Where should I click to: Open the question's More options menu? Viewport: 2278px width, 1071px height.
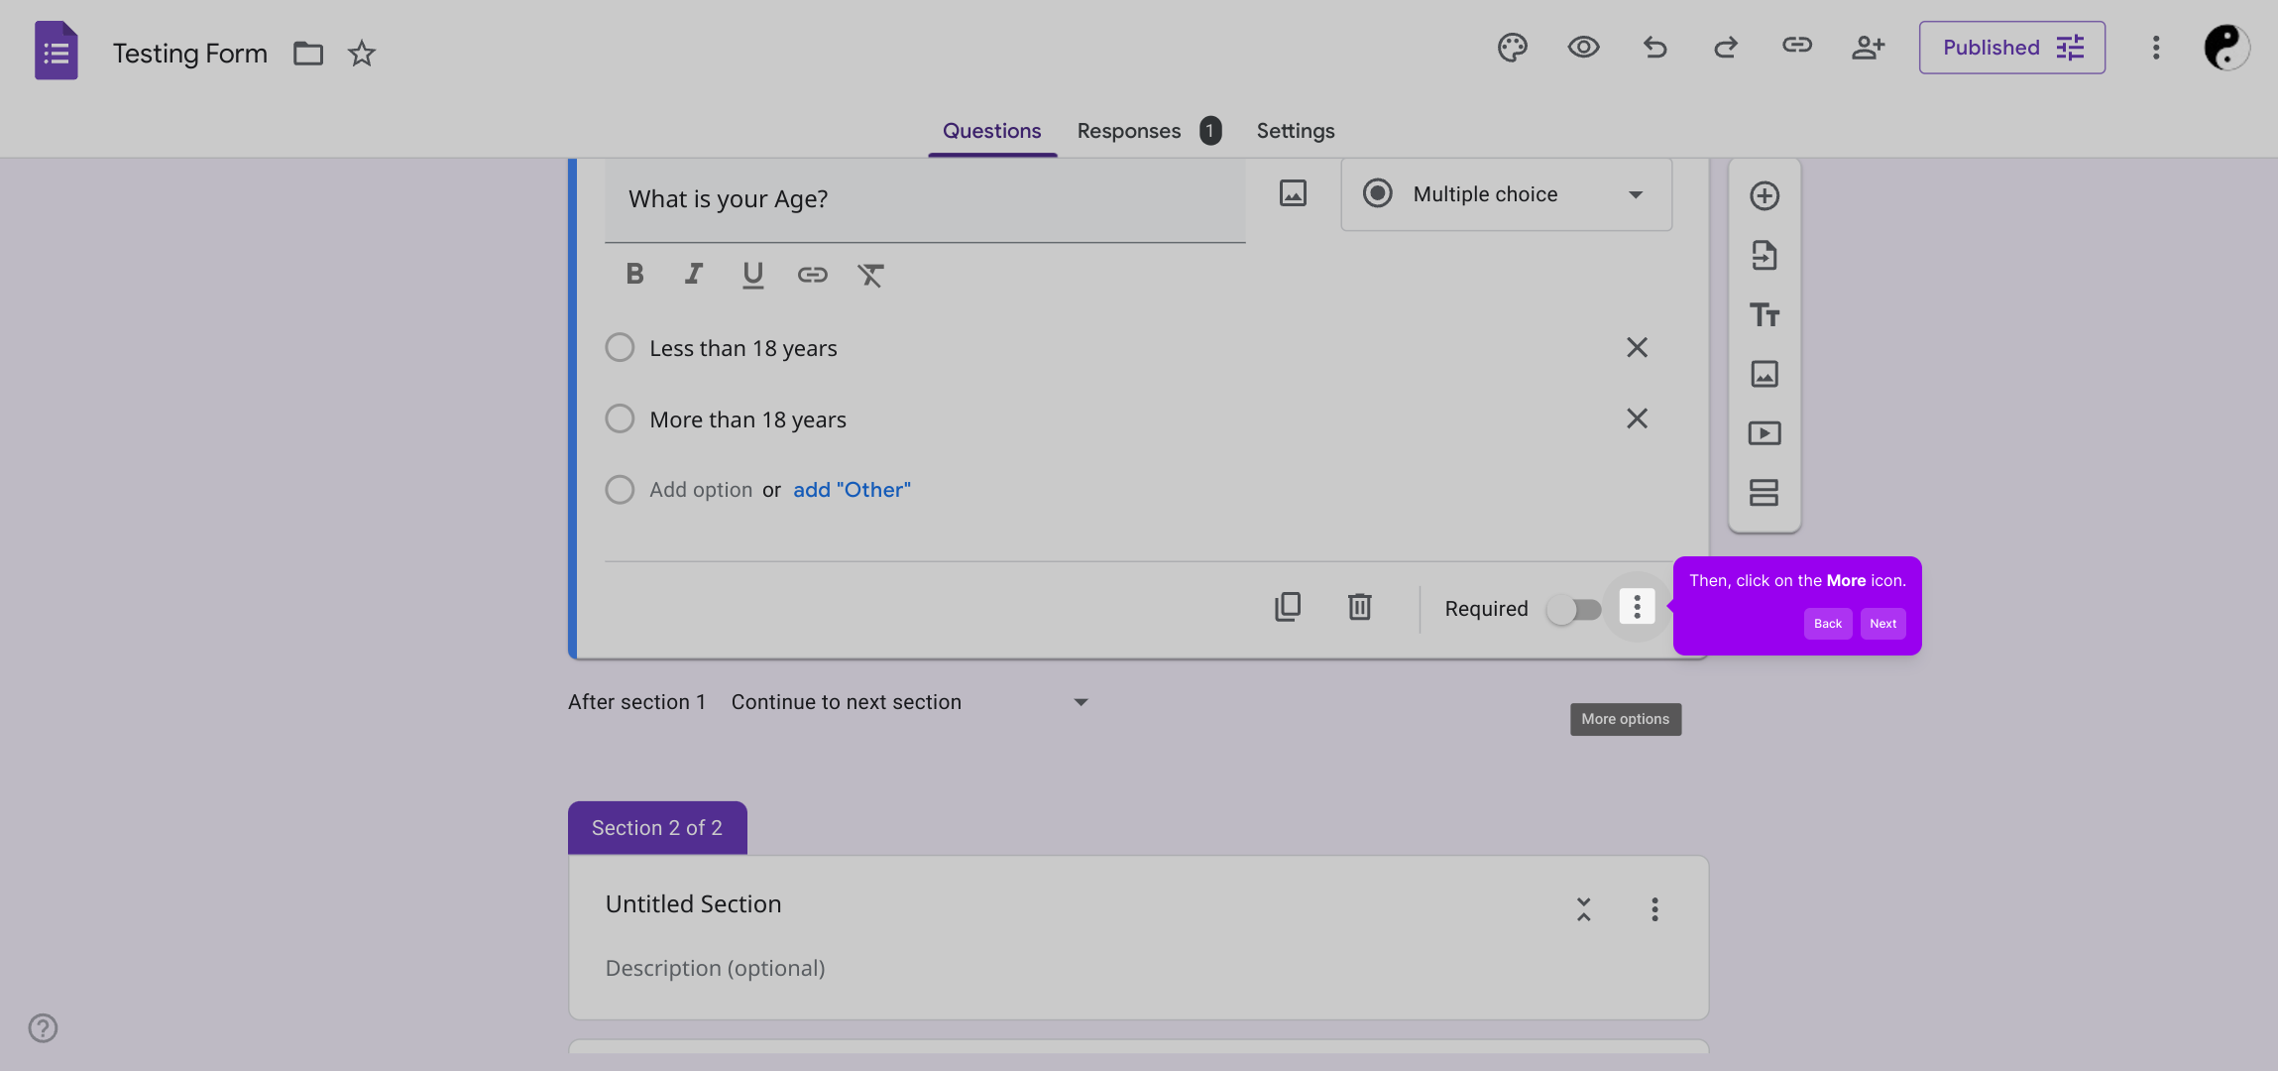point(1637,606)
